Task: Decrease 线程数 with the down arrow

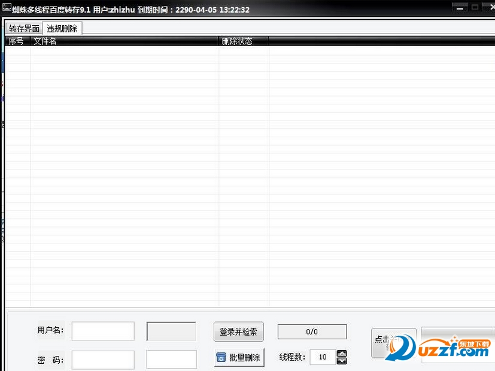Action: 342,361
